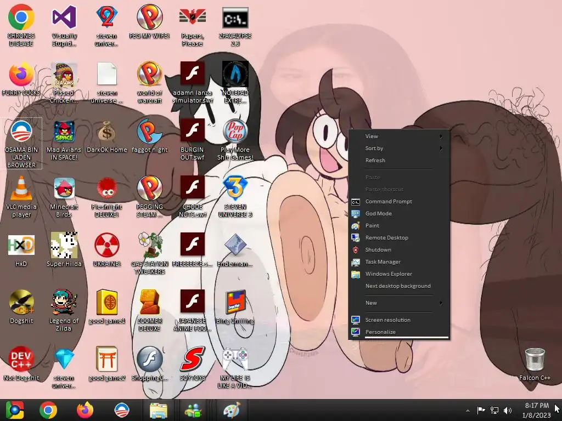The width and height of the screenshot is (562, 421).
Task: Open the ZOOMER DELUXE desktop icon
Action: 149,303
